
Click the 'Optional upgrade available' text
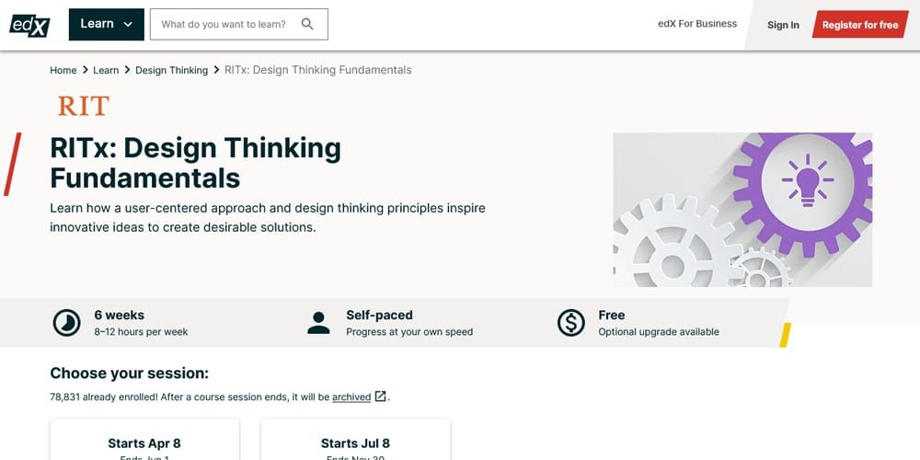(x=659, y=332)
